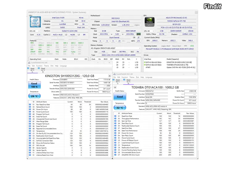This screenshot has width=225, height=169.
Task: Click the 26 °C temperature button
Action: (x=34, y=96)
